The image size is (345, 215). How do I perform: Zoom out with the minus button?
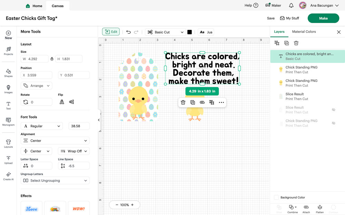(x=117, y=205)
